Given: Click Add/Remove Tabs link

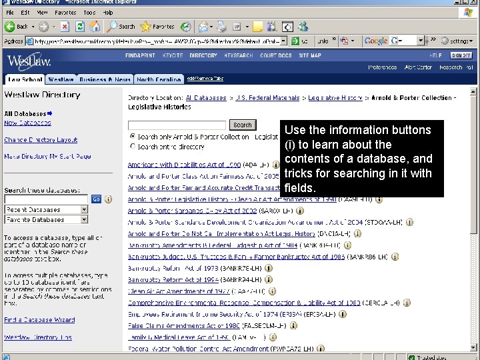Looking at the screenshot, I should (x=205, y=79).
